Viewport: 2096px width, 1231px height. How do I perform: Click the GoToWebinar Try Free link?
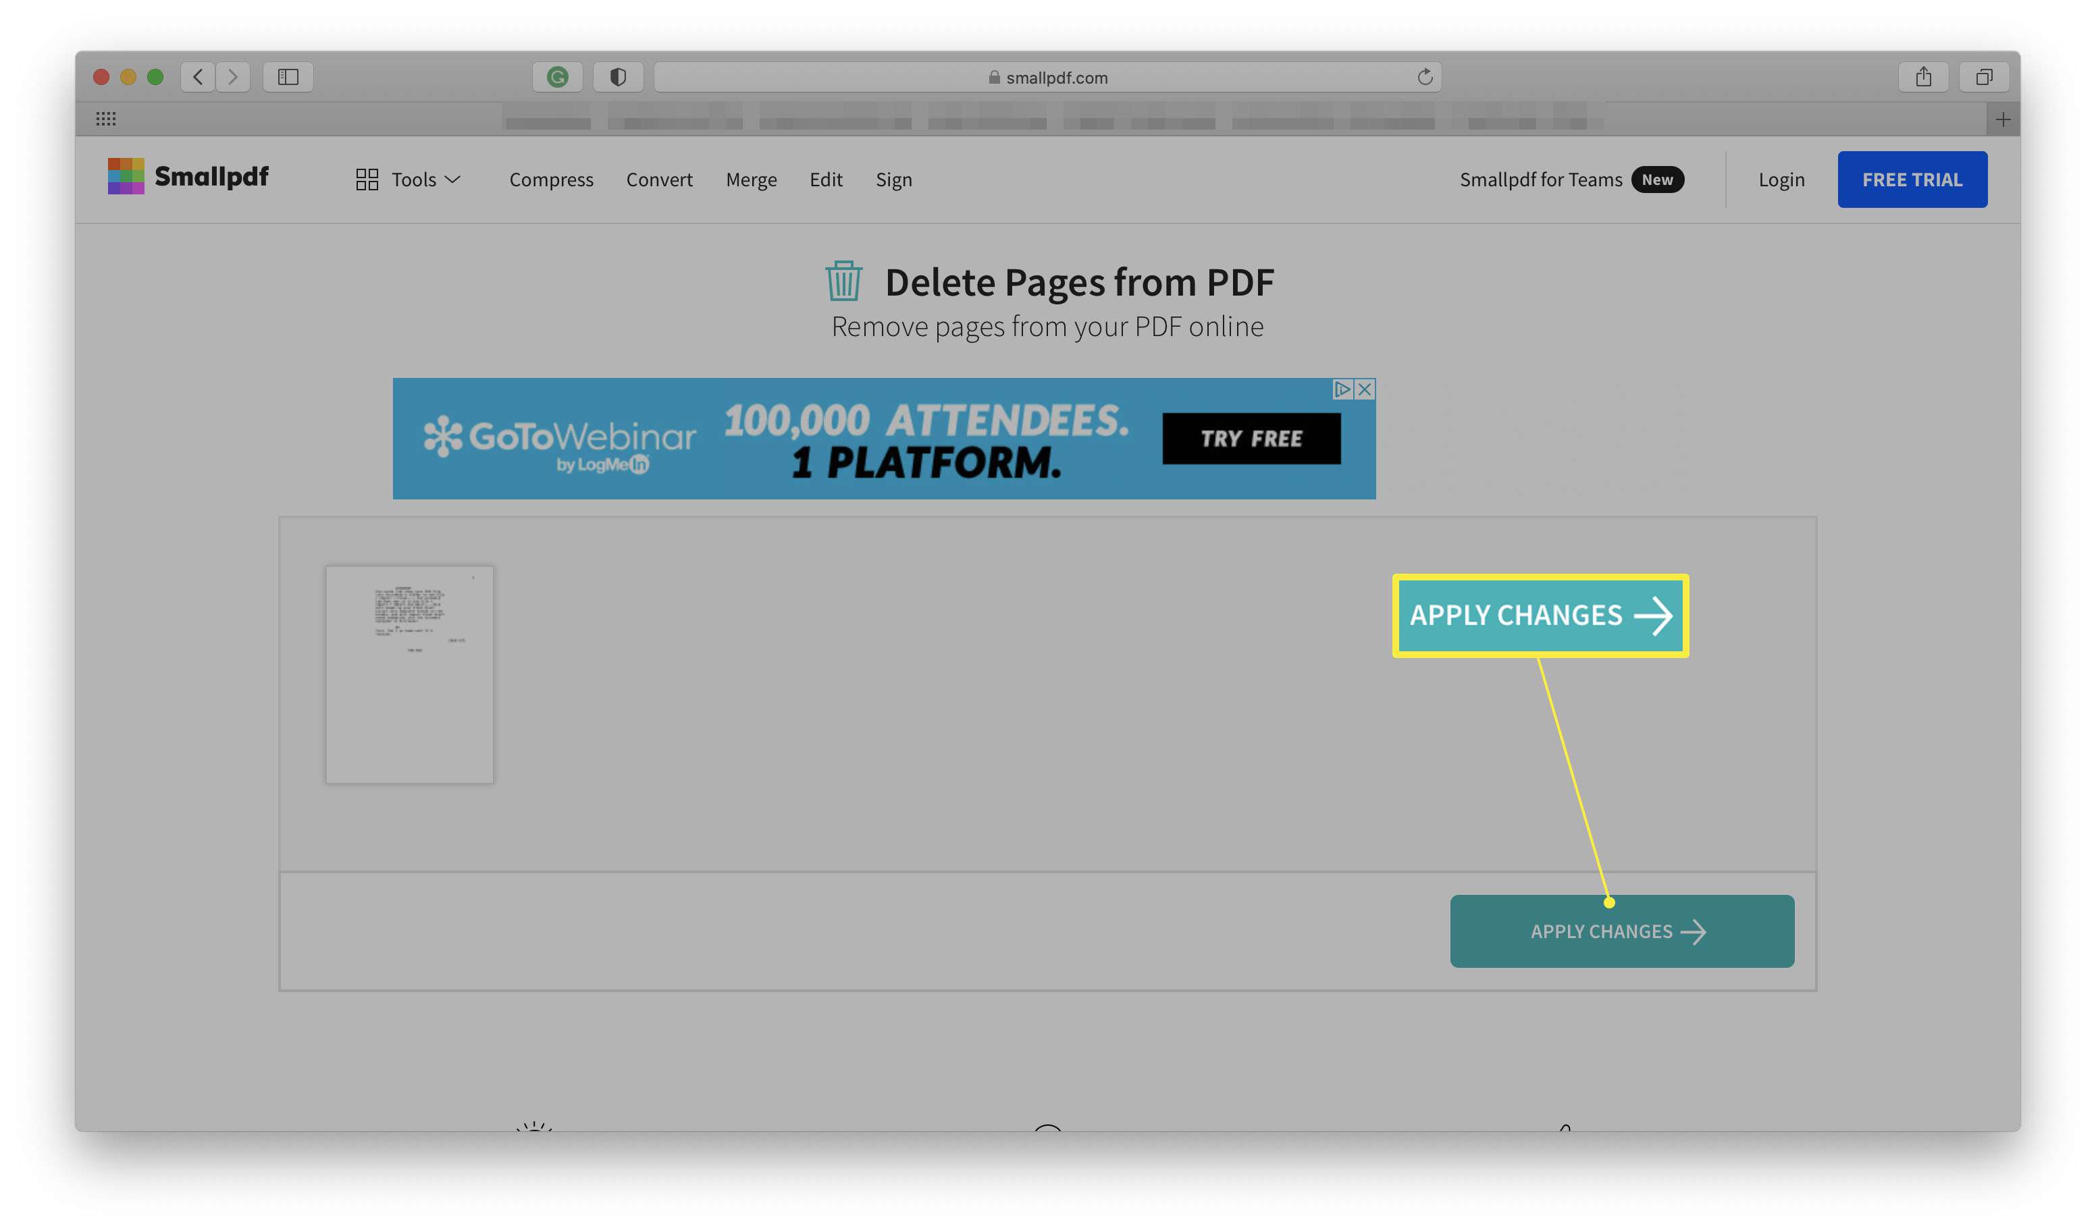(1253, 437)
